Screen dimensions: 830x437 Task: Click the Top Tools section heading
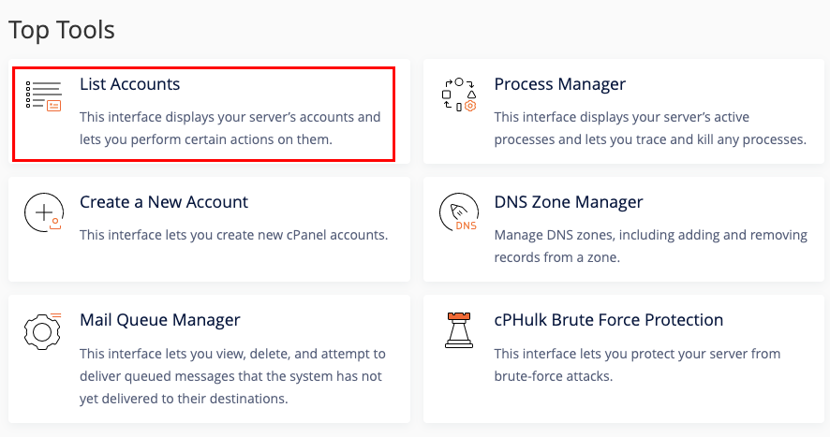coord(62,31)
